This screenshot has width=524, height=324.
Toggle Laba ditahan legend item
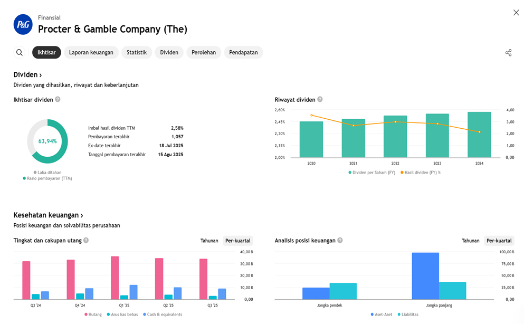click(x=47, y=173)
